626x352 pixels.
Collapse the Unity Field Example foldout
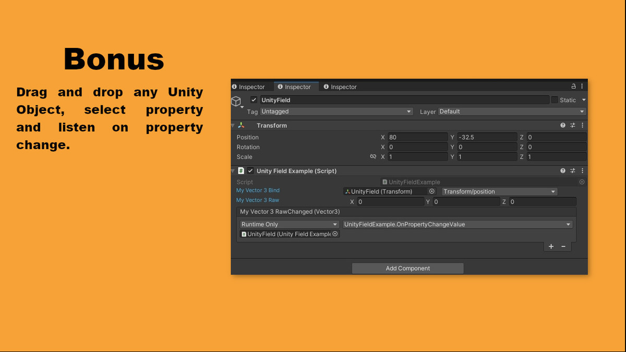point(233,171)
